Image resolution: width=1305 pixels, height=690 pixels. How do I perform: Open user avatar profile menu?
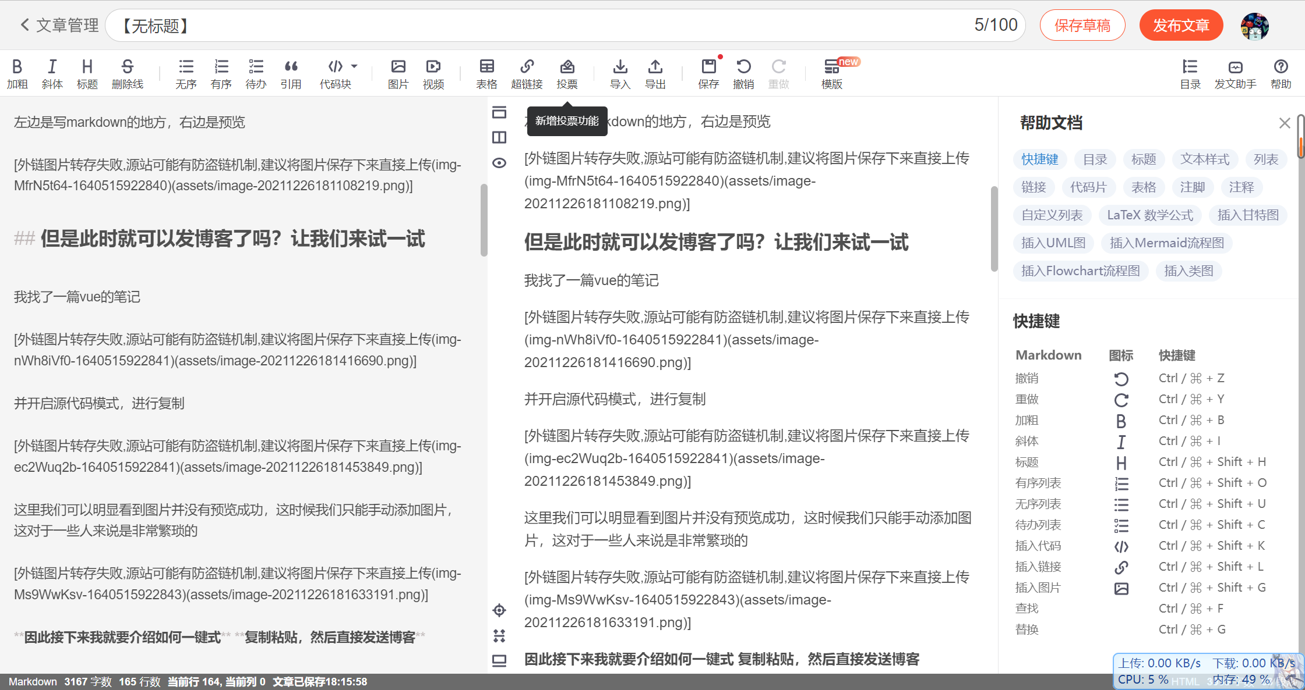[x=1255, y=26]
